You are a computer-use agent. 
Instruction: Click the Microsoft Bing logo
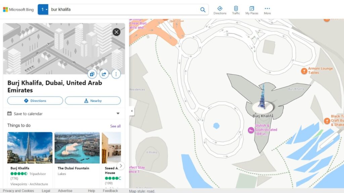point(18,9)
